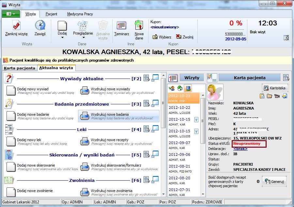
Task: Toggle the computer filter in visits list
Action: 188,88
